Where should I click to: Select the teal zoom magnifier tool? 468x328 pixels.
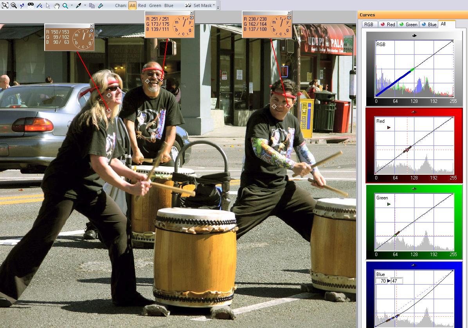[x=65, y=5]
